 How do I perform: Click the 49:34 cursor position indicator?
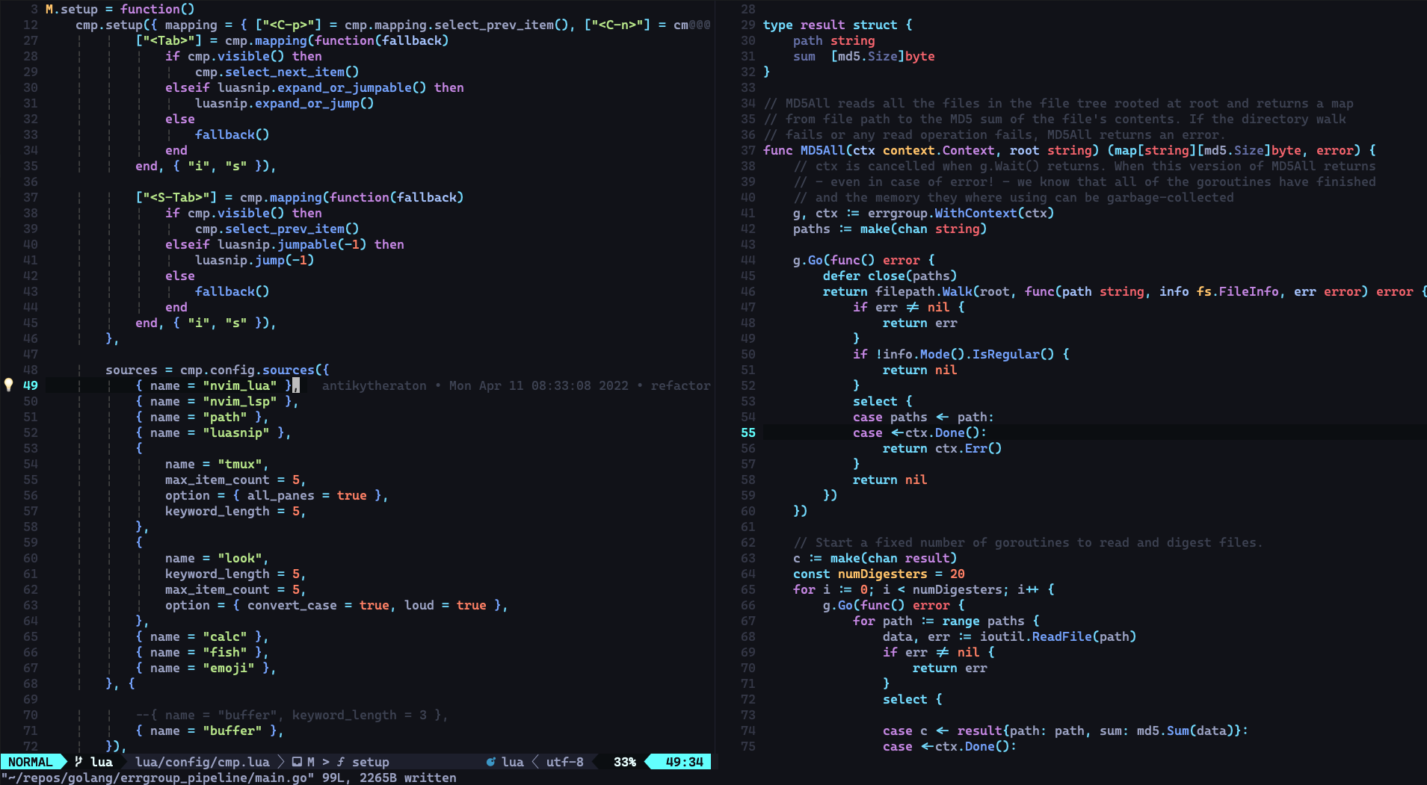(684, 762)
